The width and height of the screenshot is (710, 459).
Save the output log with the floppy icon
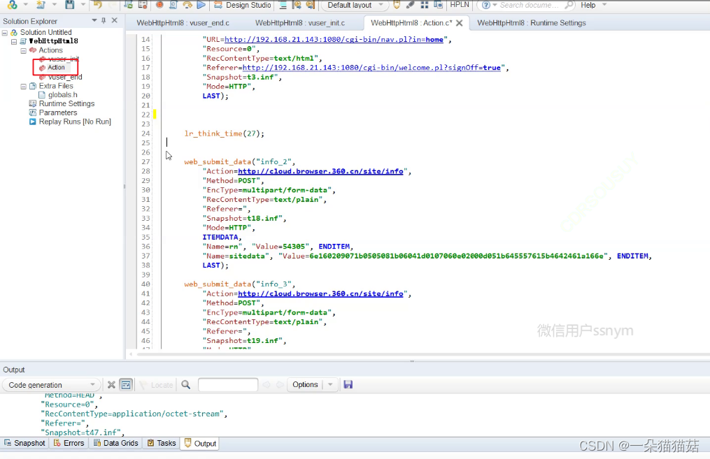click(348, 385)
